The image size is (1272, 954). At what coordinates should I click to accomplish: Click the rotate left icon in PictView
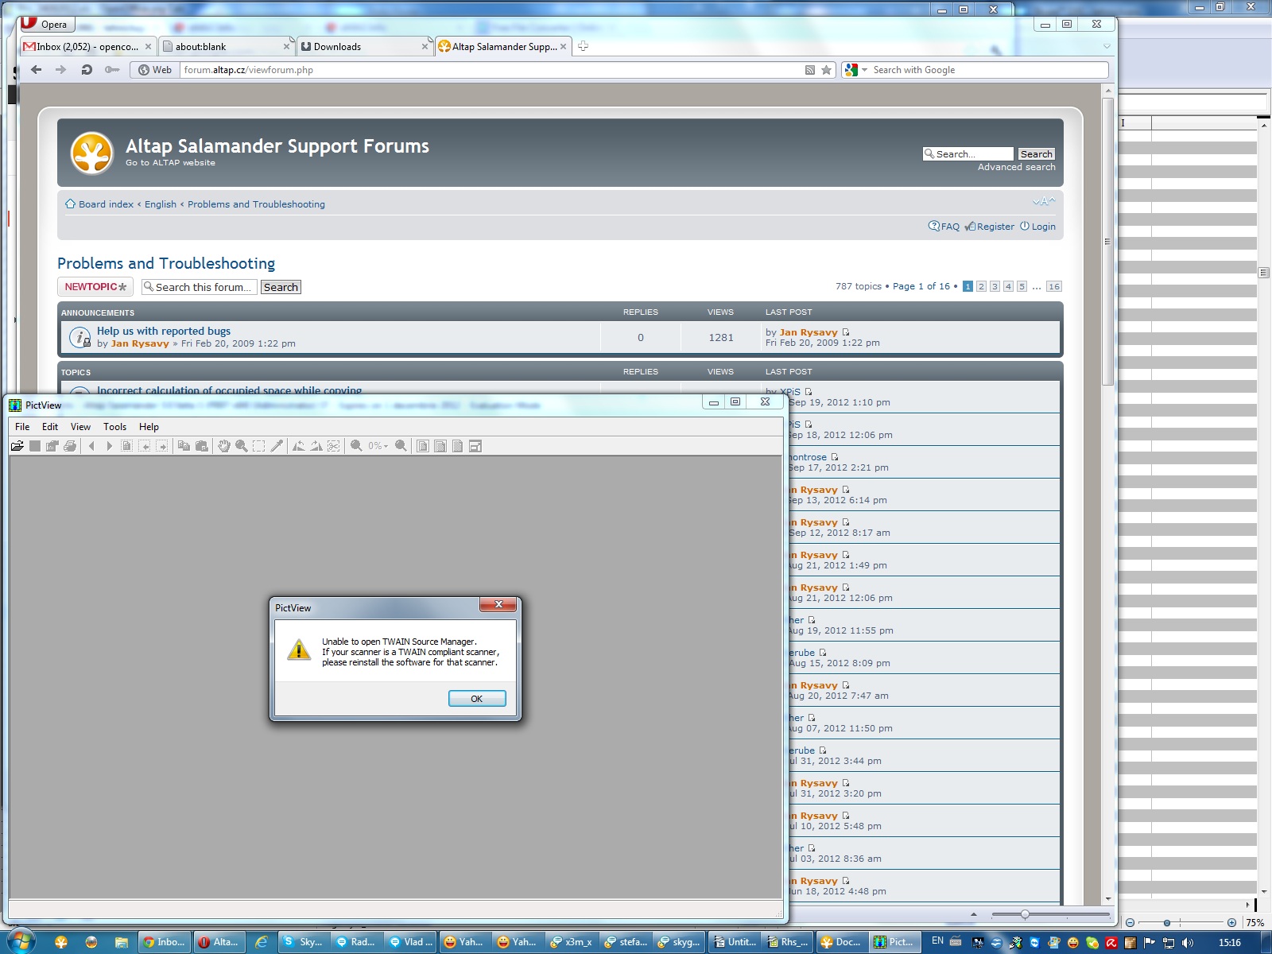click(299, 446)
